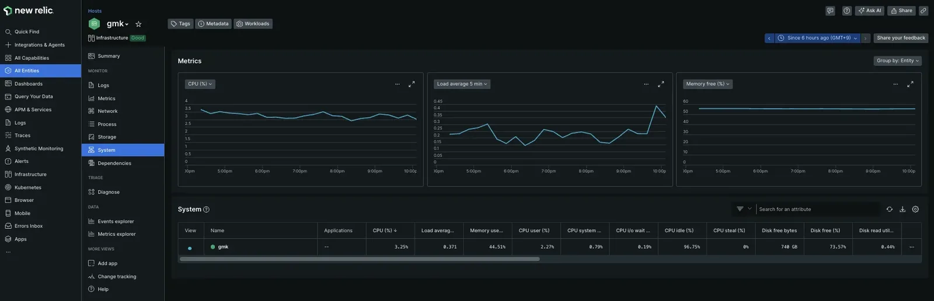The width and height of the screenshot is (934, 301).
Task: Go to next time range arrow
Action: tap(866, 38)
